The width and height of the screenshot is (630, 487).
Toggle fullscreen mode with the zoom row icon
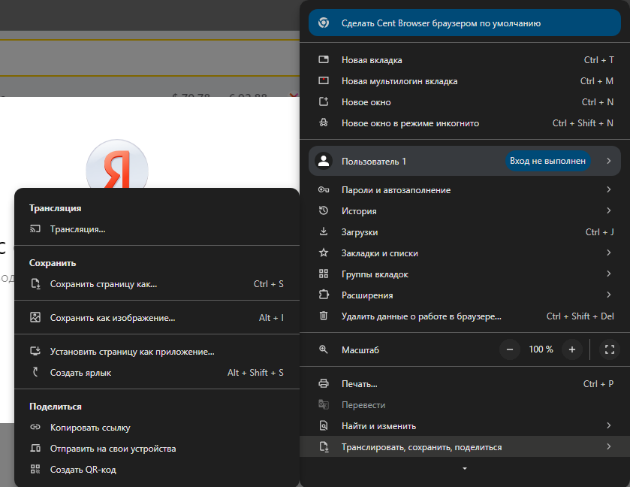coord(609,349)
